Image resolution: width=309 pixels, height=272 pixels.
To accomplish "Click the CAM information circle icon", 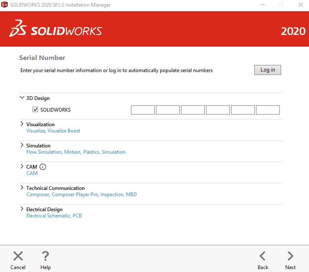I will click(x=43, y=167).
